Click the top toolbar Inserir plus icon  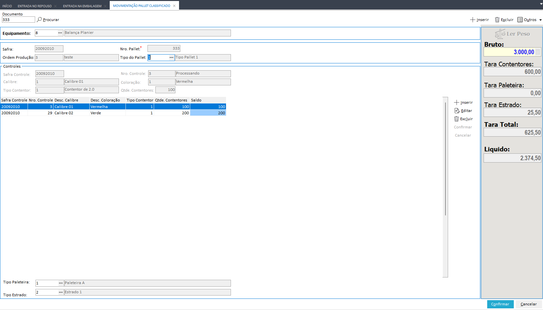point(473,20)
